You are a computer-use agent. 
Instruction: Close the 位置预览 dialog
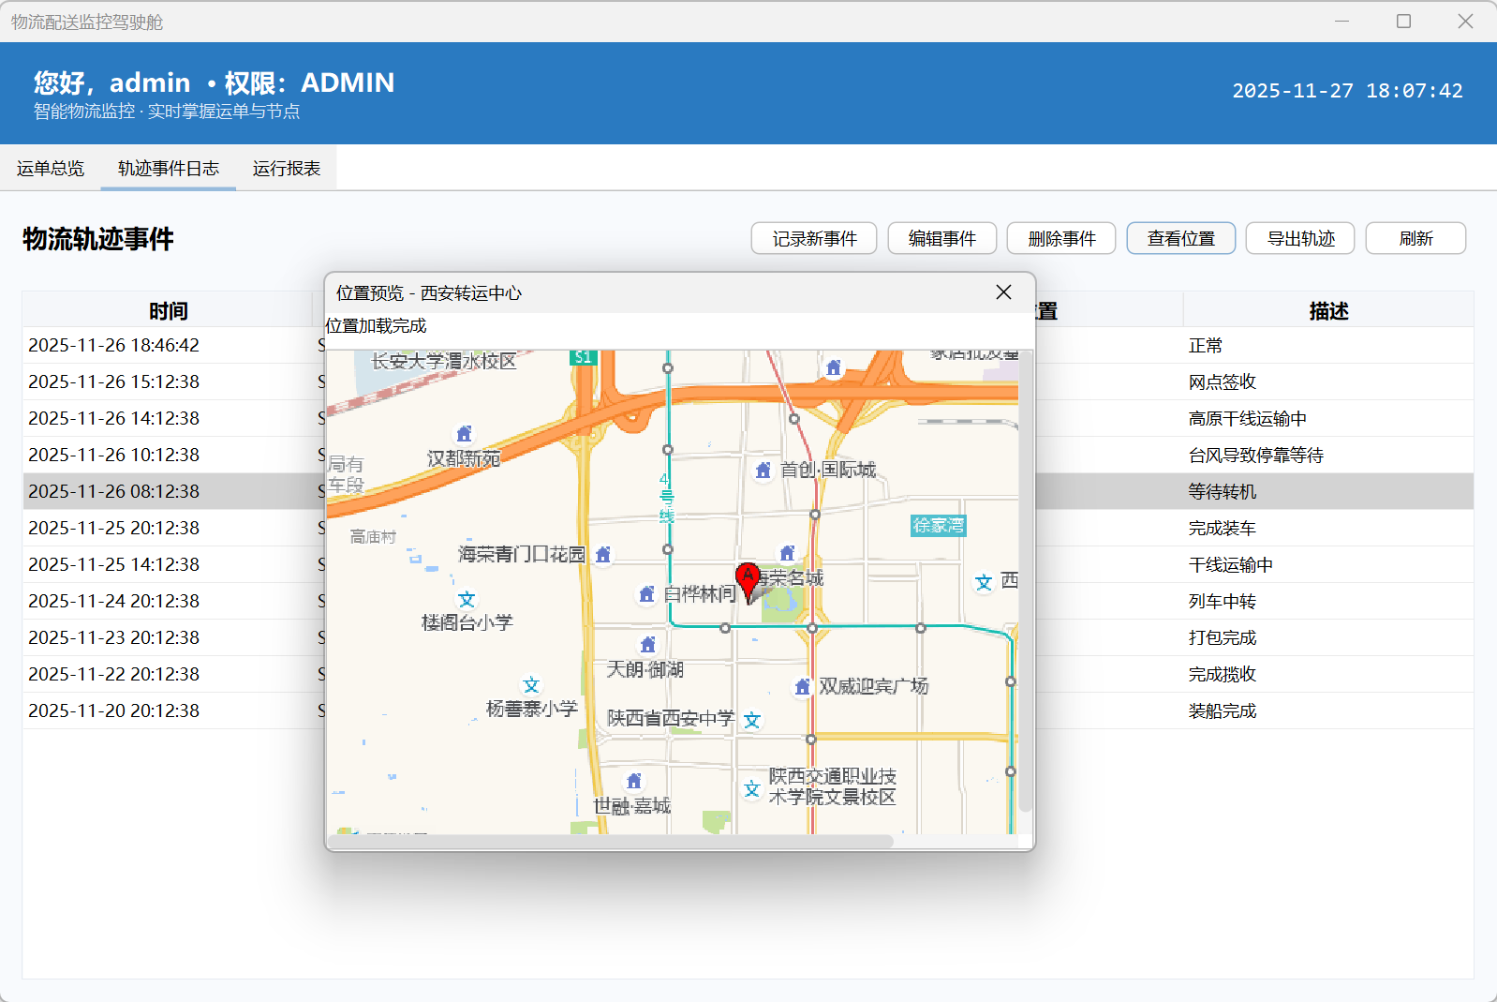[x=1003, y=292]
